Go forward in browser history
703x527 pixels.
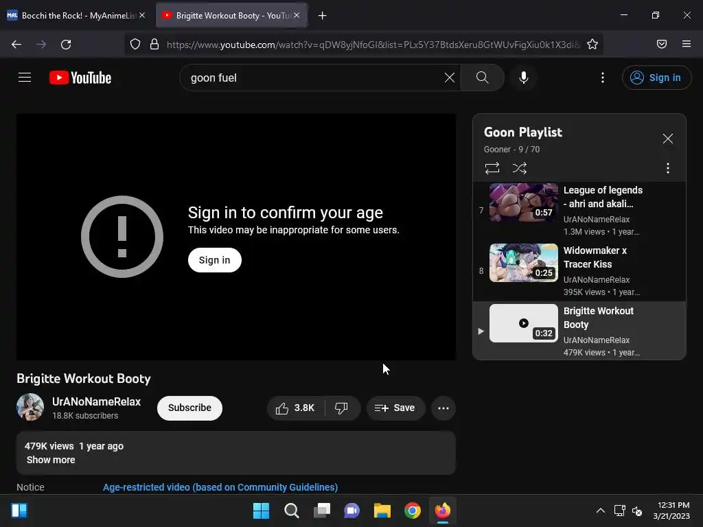pos(41,45)
